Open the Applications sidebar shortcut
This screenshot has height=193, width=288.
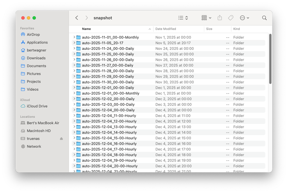[x=37, y=42]
